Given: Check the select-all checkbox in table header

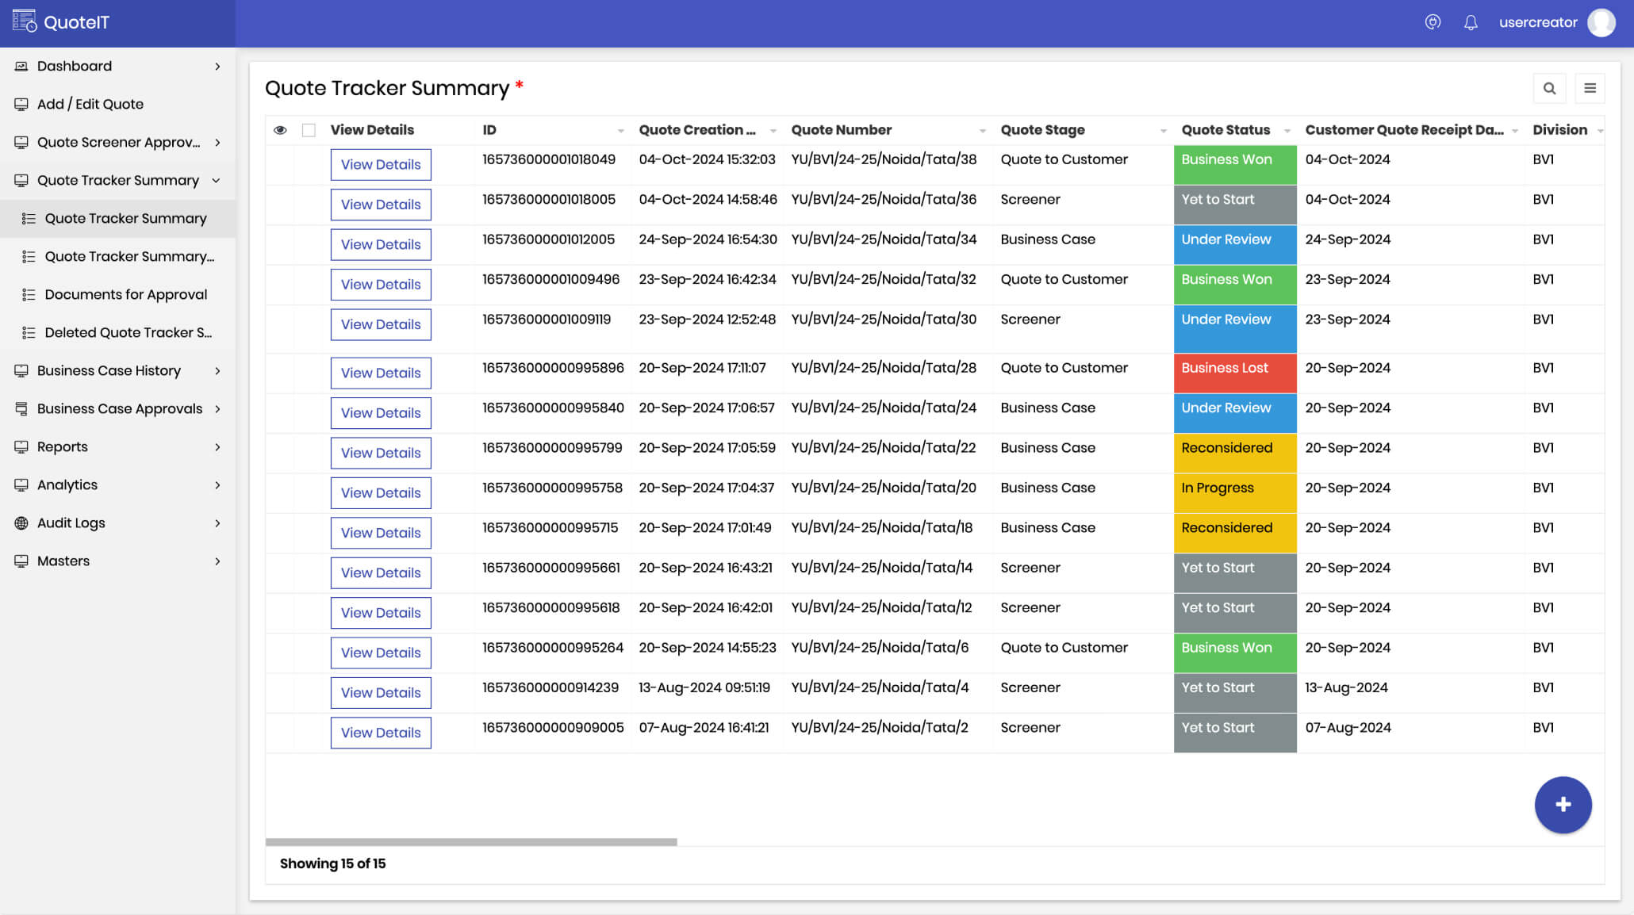Looking at the screenshot, I should click(x=309, y=130).
